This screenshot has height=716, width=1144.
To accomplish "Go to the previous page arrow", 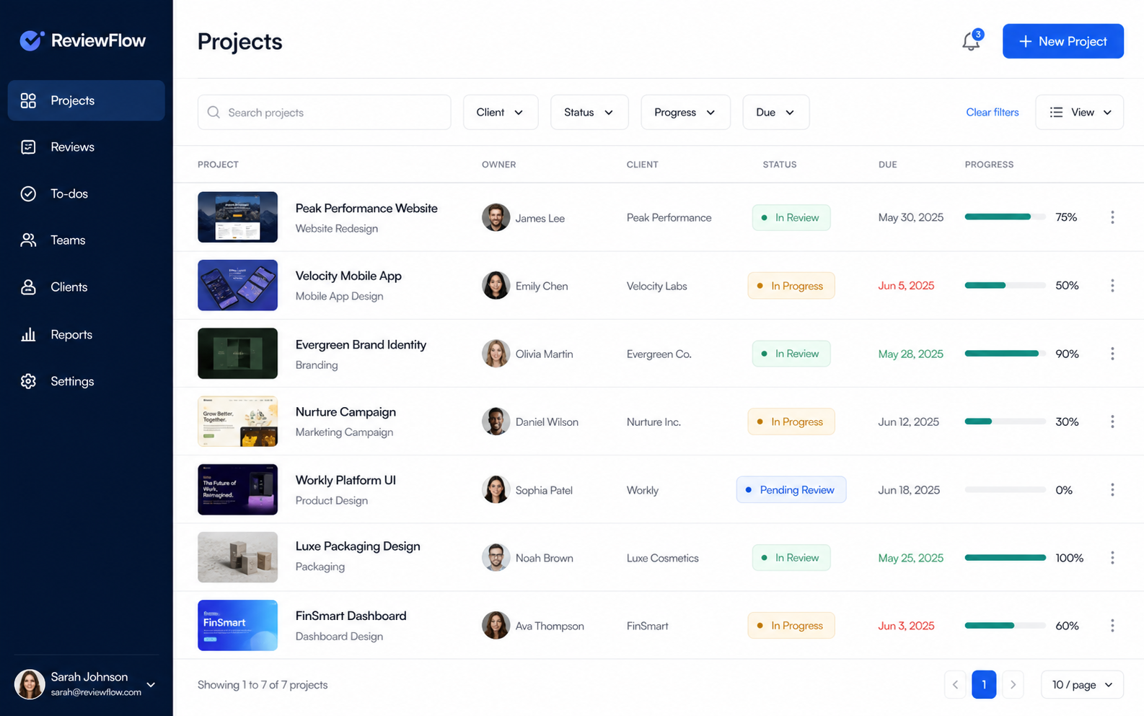I will (x=955, y=684).
